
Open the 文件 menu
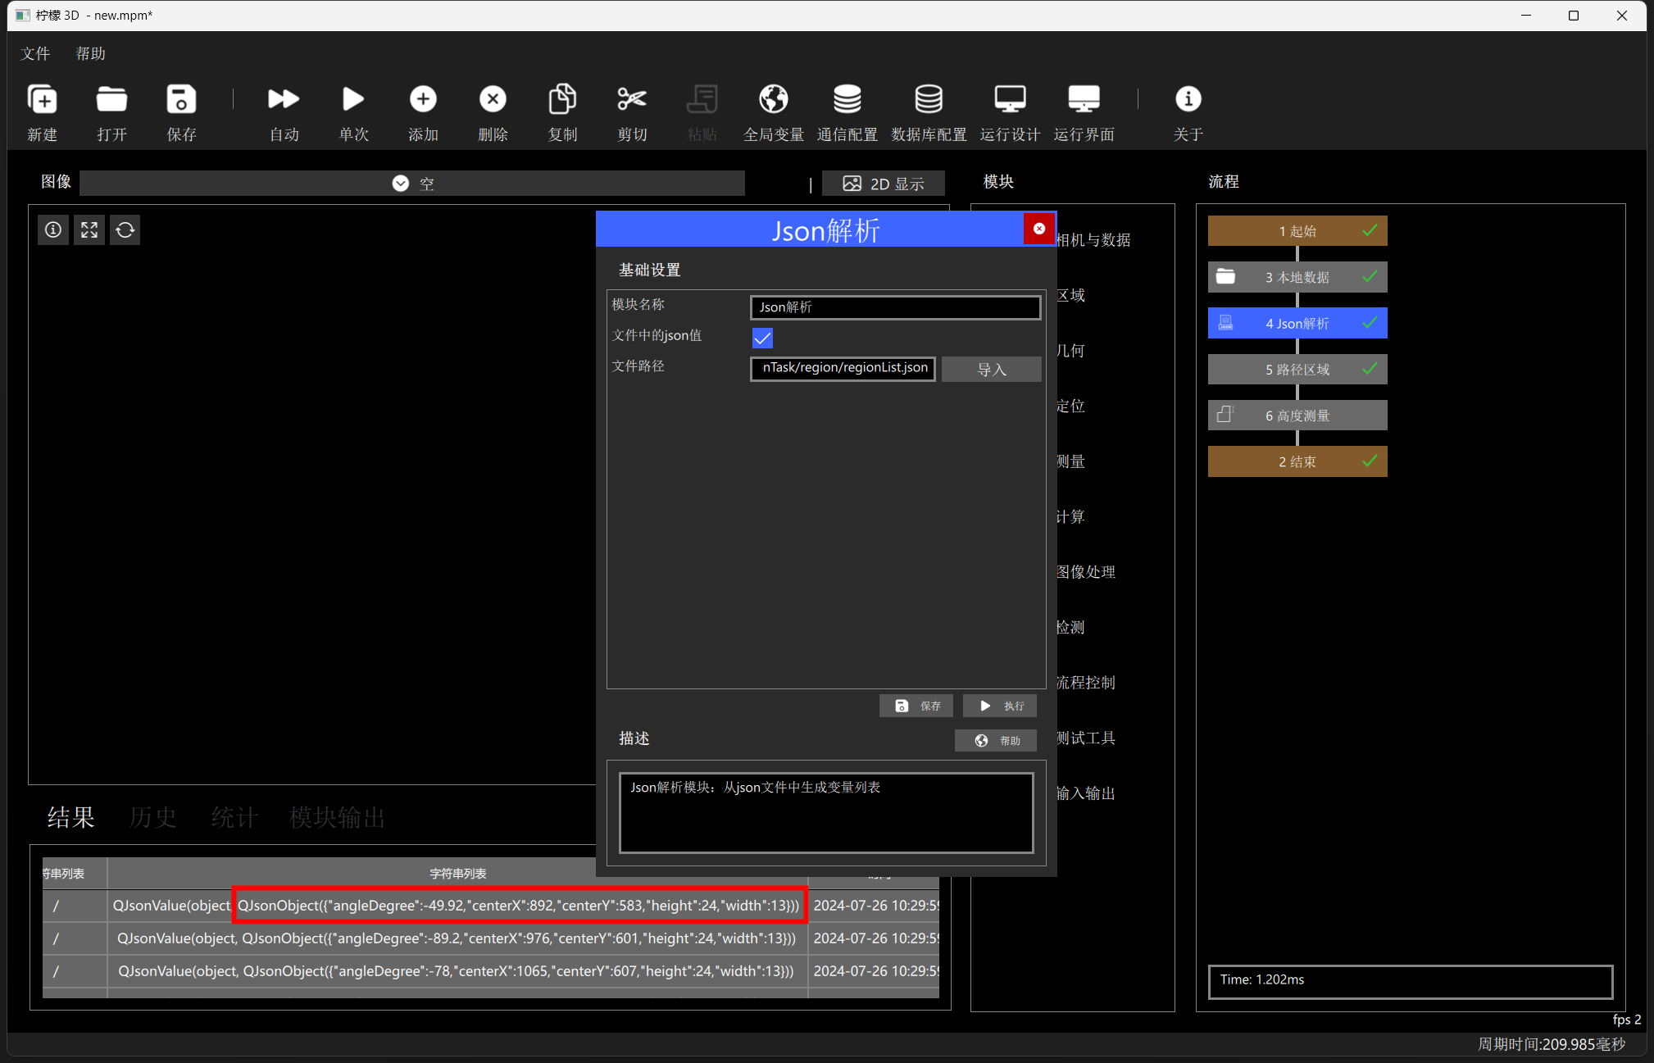pos(35,53)
